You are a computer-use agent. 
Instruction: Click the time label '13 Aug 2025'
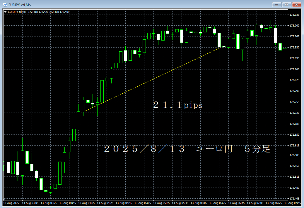pos(11,203)
